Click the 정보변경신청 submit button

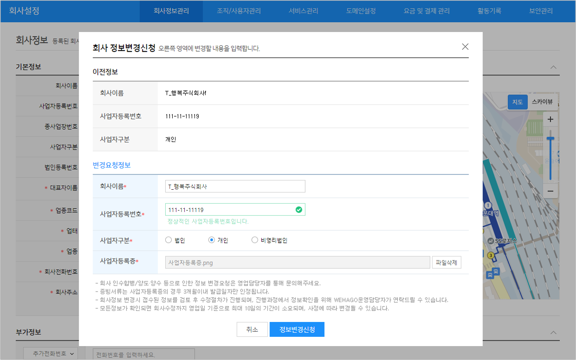(x=297, y=329)
